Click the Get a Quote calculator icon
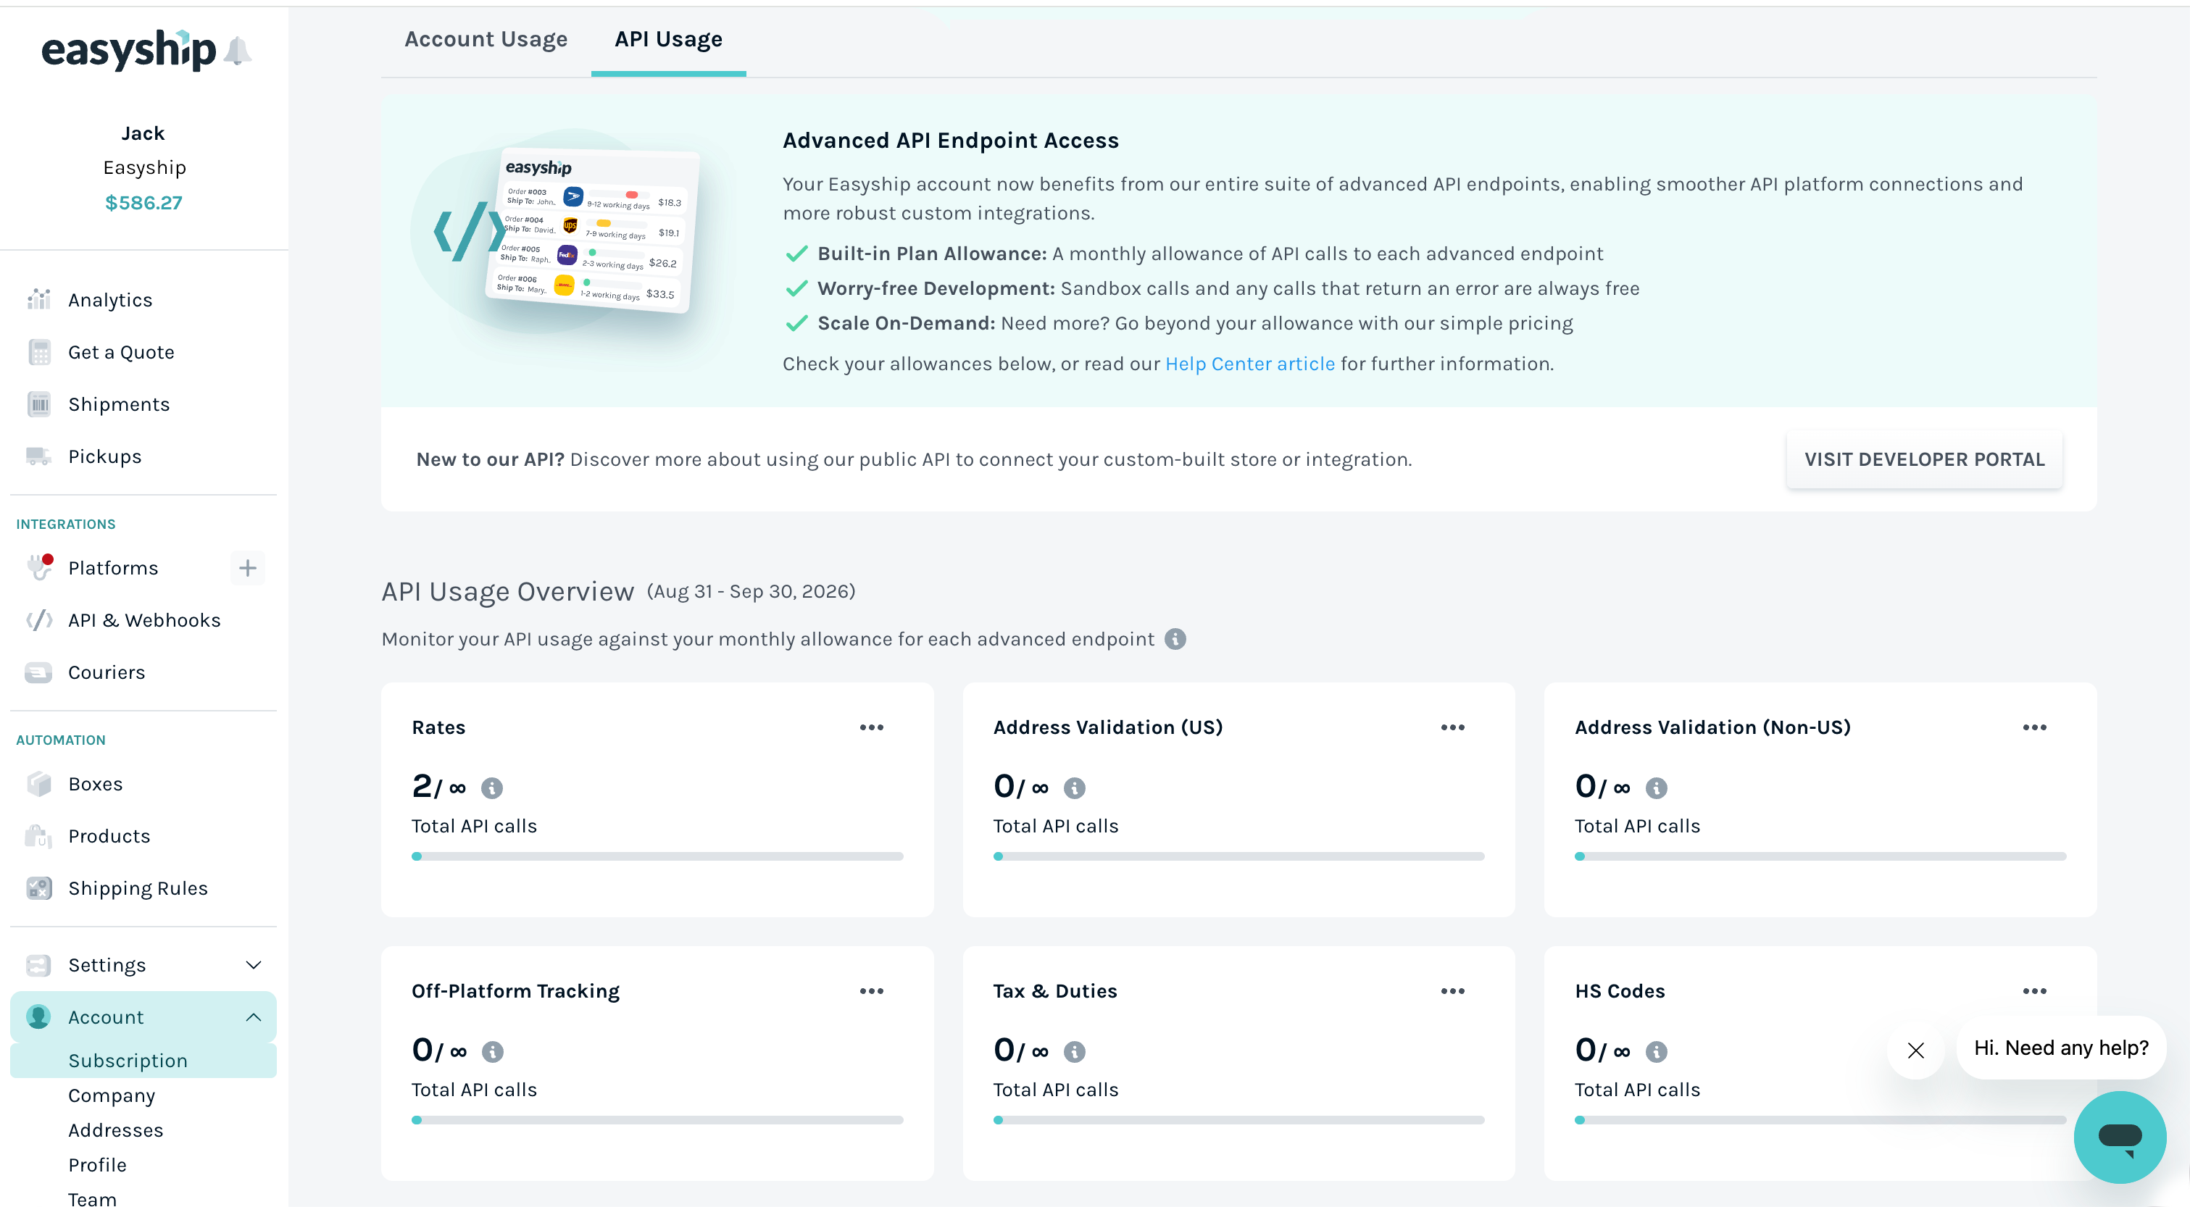 [x=39, y=352]
